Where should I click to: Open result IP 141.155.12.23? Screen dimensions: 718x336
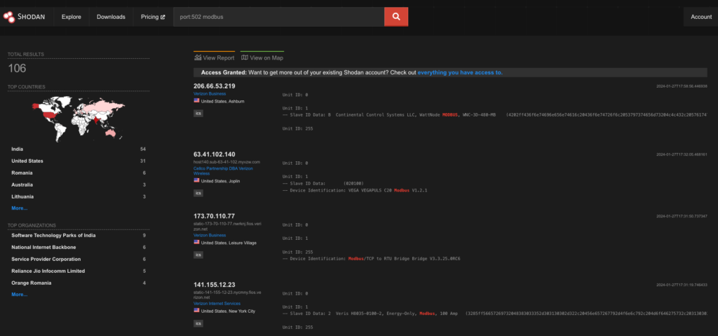215,285
